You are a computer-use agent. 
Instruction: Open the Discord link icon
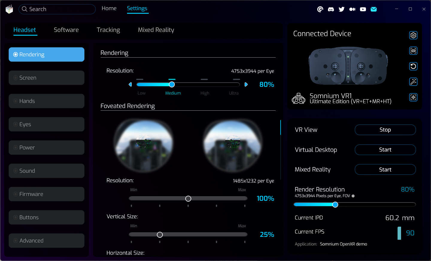click(x=331, y=9)
